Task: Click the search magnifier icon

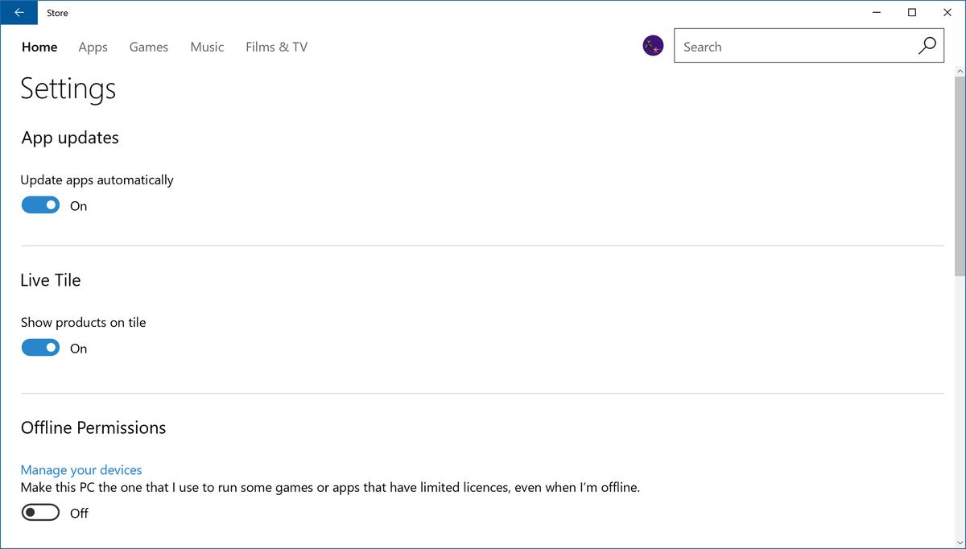Action: coord(927,46)
